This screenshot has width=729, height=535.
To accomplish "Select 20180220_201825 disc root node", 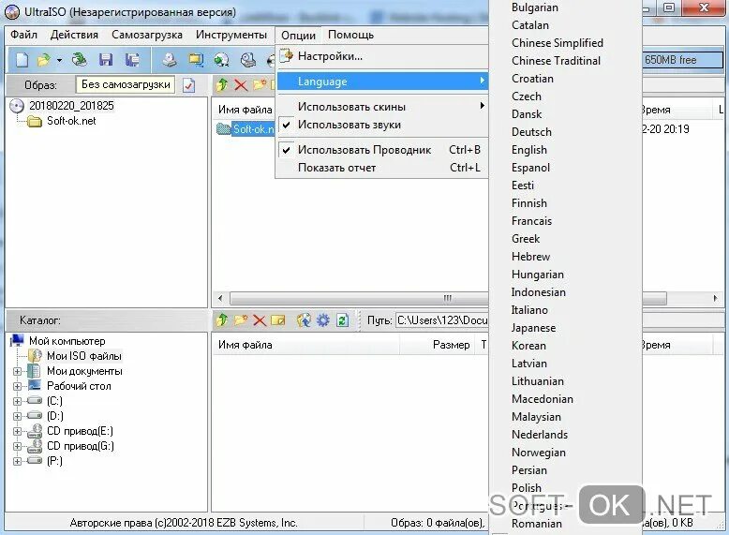I will pos(71,106).
